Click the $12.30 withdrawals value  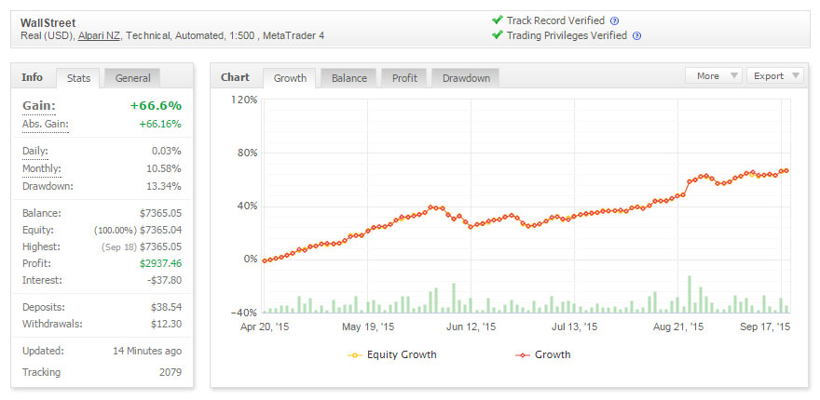tap(166, 324)
